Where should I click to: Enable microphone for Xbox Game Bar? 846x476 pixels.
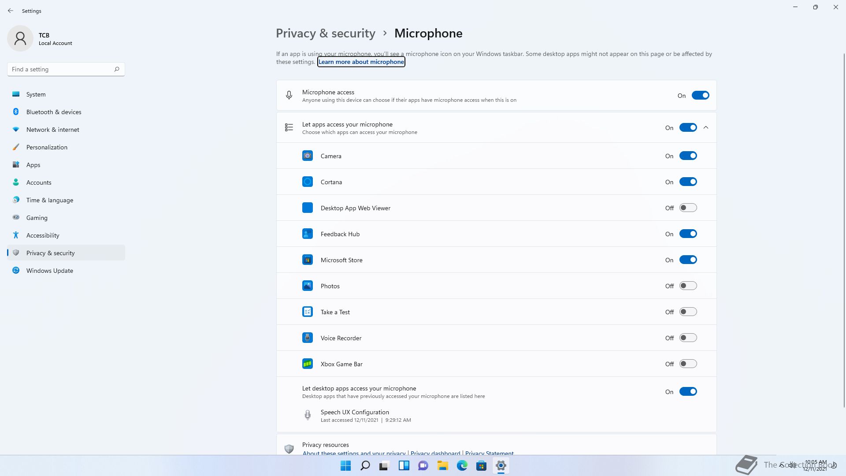point(688,364)
